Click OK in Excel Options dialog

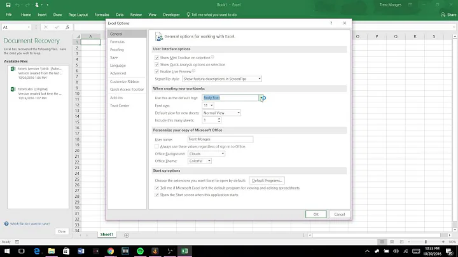(x=316, y=214)
